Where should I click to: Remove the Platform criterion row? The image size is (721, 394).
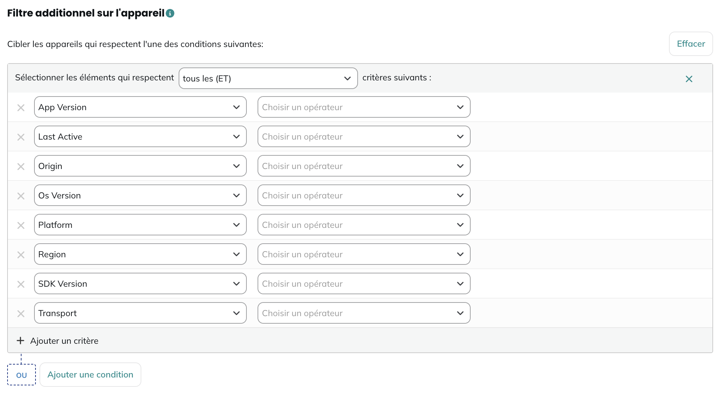21,225
